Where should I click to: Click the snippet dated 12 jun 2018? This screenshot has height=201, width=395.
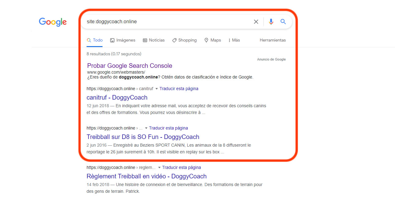point(176,109)
